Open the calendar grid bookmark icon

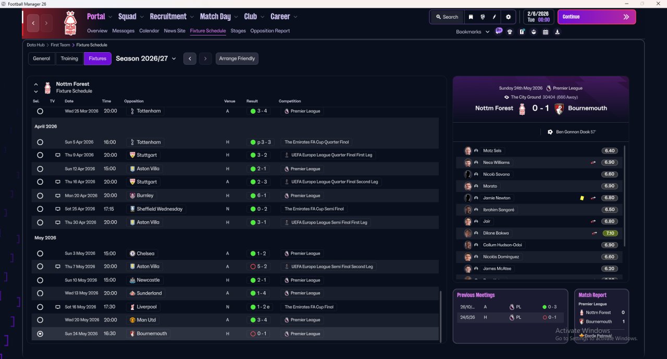545,32
